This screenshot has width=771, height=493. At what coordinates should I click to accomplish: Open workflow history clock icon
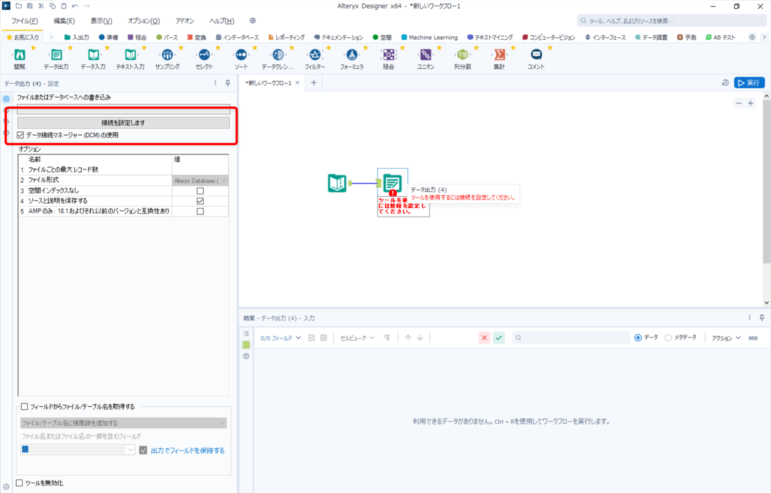click(x=725, y=83)
